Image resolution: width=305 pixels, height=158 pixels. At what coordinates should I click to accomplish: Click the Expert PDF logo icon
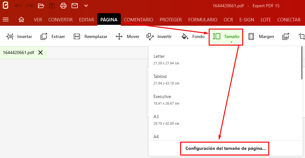[5, 5]
